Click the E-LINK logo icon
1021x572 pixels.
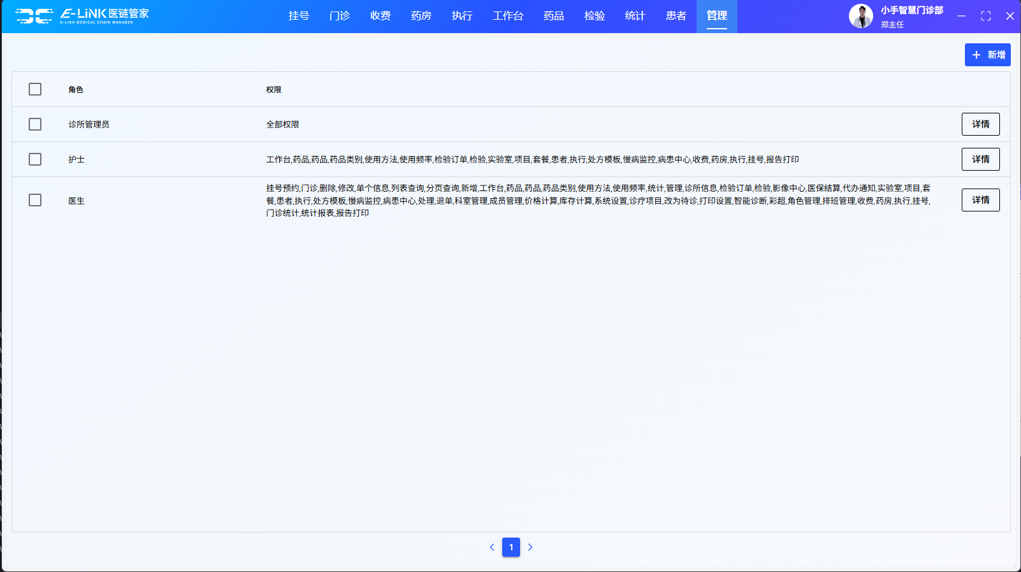click(x=34, y=16)
